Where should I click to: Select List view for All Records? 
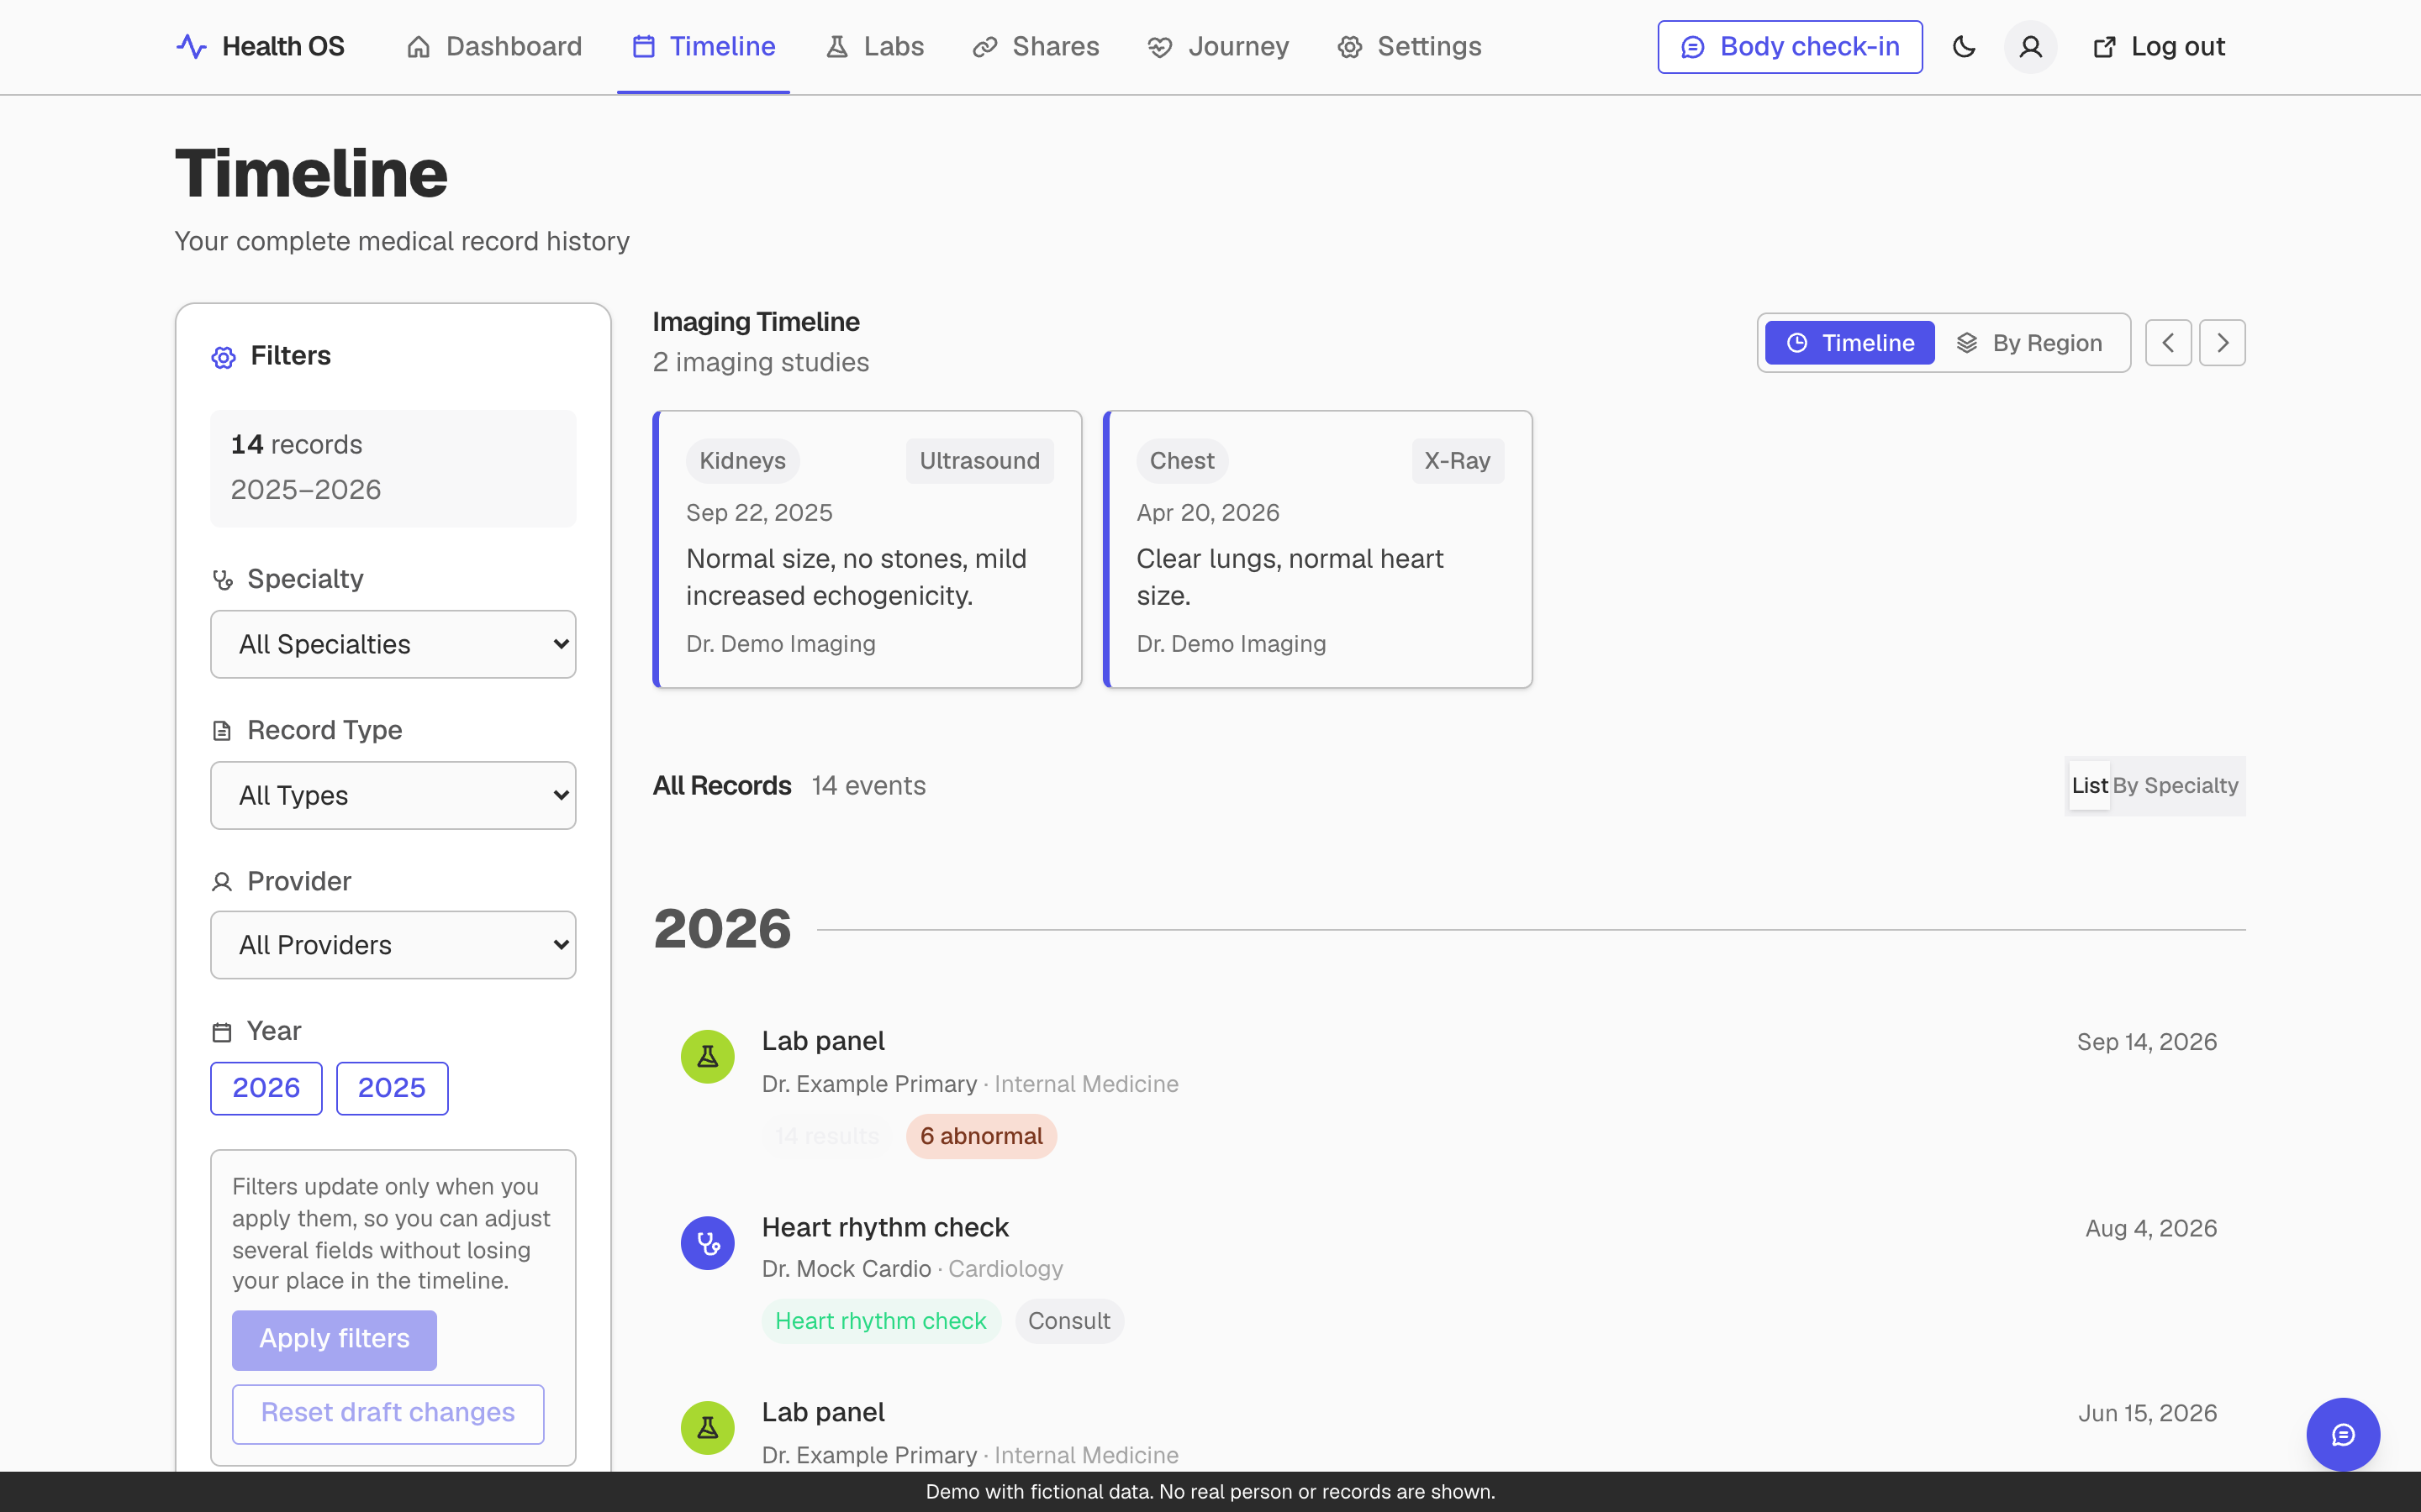(2089, 786)
